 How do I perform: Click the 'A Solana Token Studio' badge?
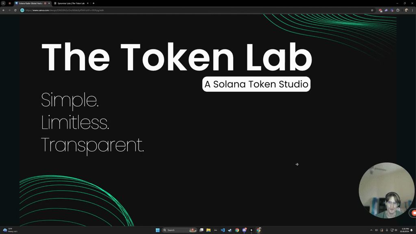coord(256,84)
